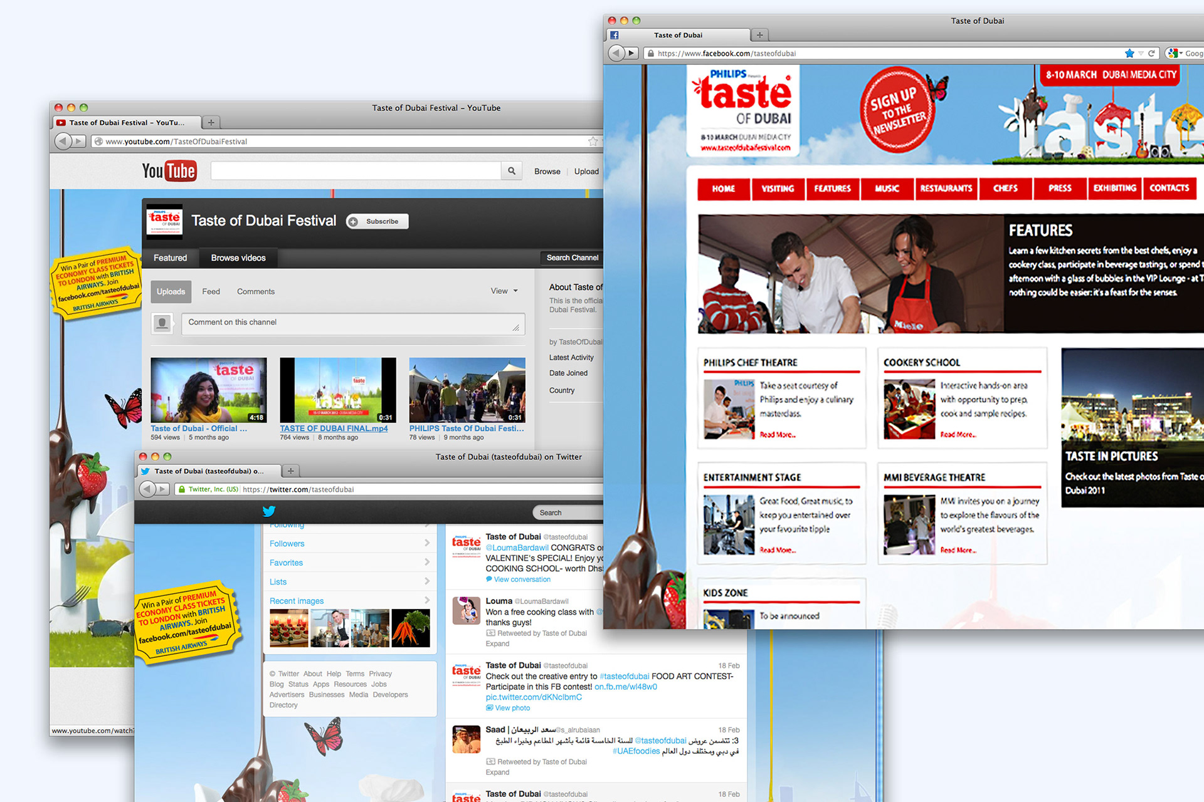The width and height of the screenshot is (1204, 802).
Task: Bookmark Facebook page with star icon
Action: coord(1129,53)
